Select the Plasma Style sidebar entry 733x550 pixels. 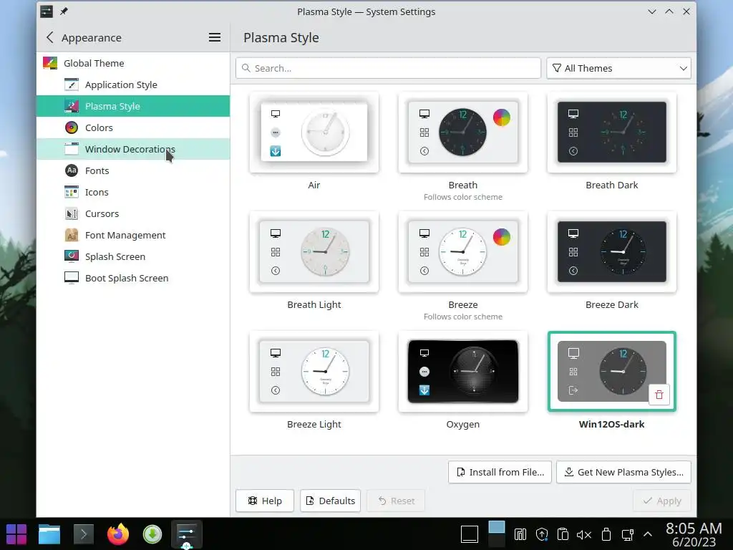coord(132,106)
